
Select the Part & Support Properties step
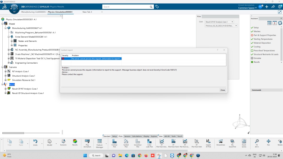tap(263, 35)
